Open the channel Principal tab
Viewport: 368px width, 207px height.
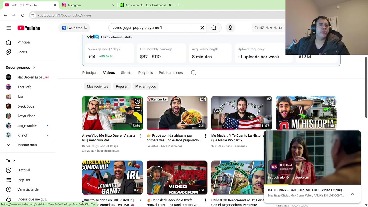pos(90,73)
